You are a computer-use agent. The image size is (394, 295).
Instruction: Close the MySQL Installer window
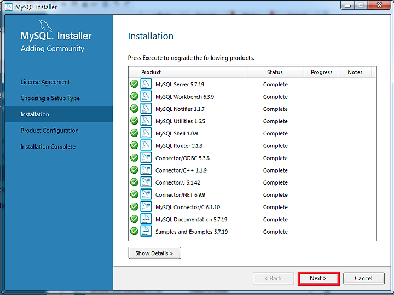click(379, 5)
